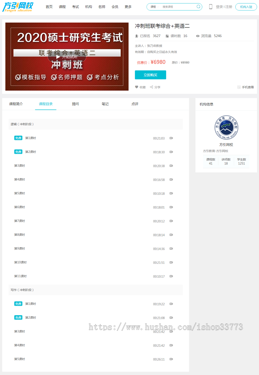Click the QR code mobile view icon
The height and width of the screenshot is (375, 259).
(x=239, y=87)
